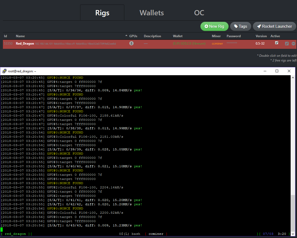Click the 'Double click on field to edit' note
Image resolution: width=297 pixels, height=238 pixels.
(277, 56)
